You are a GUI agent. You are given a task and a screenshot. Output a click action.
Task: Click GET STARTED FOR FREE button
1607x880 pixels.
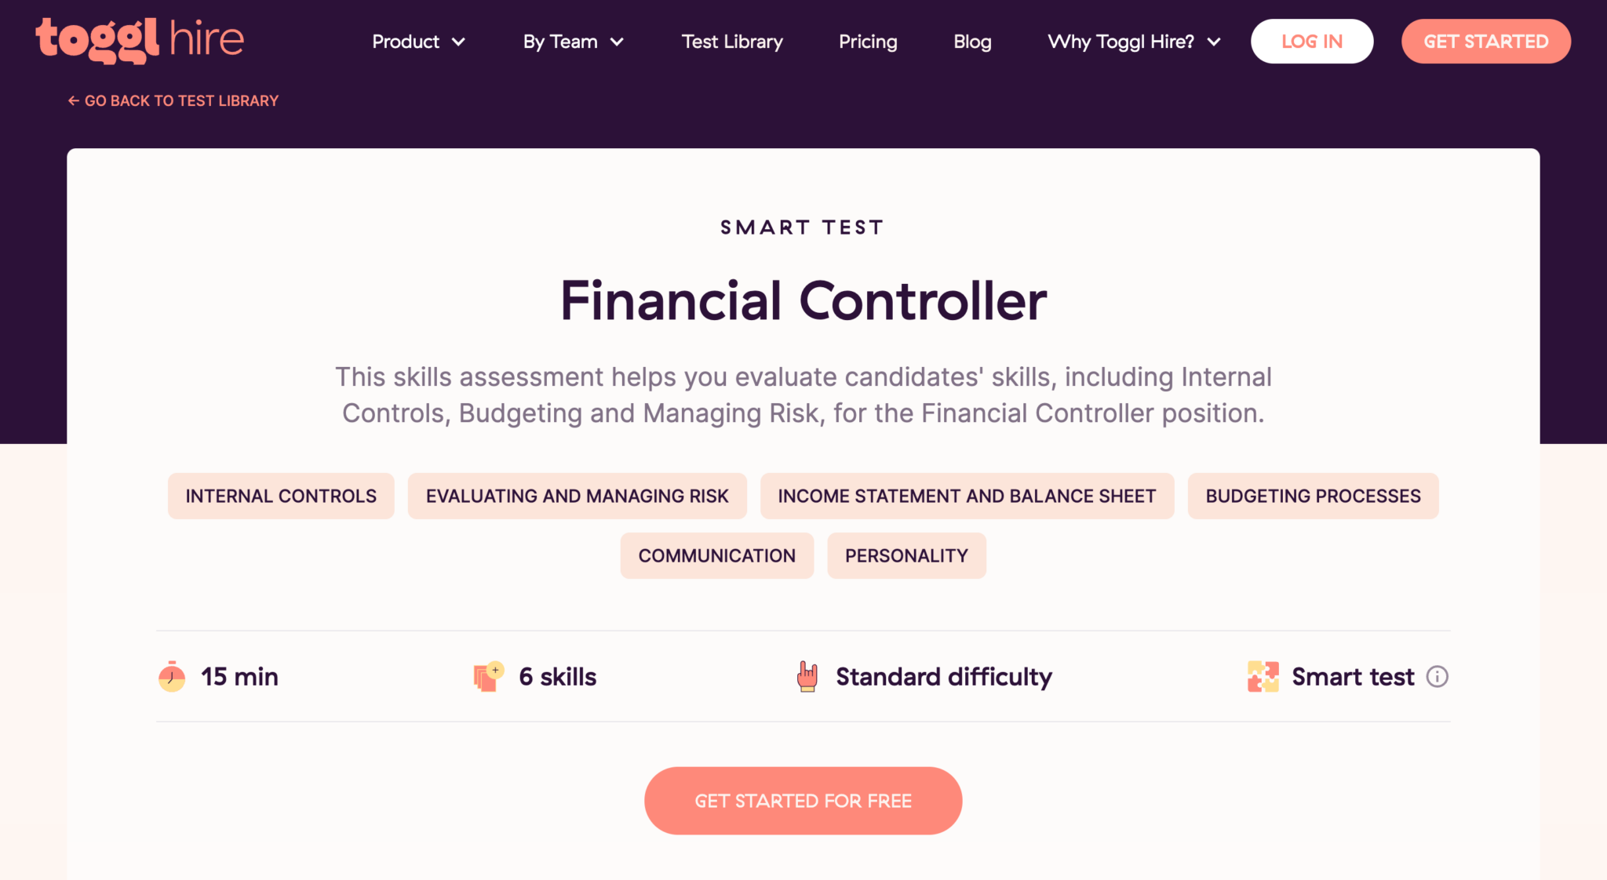[x=803, y=800]
